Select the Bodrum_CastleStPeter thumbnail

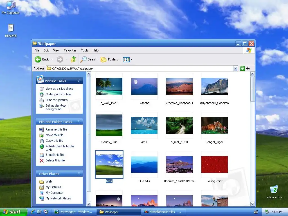tap(179, 164)
